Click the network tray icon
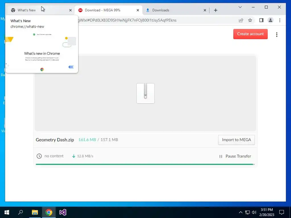This screenshot has width=291, height=218. (x=248, y=212)
